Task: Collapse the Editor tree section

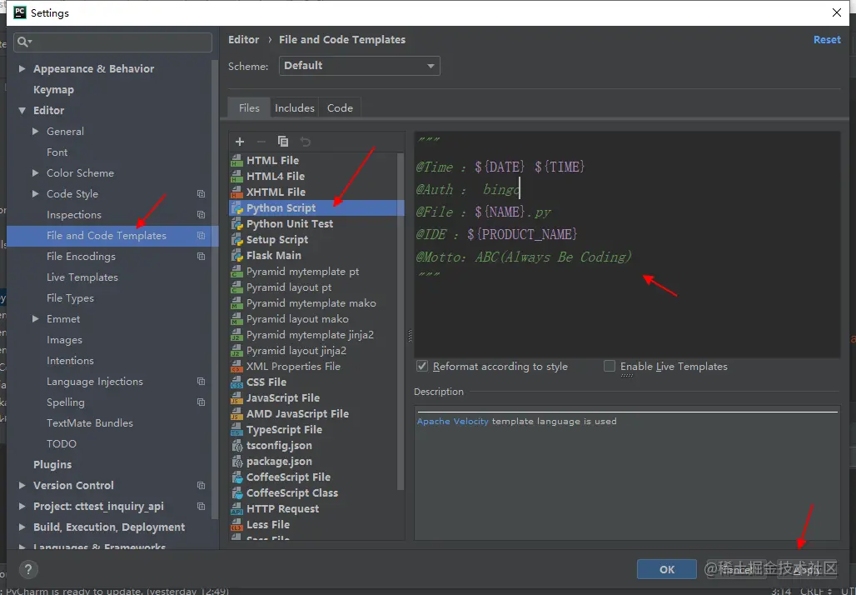Action: point(22,110)
